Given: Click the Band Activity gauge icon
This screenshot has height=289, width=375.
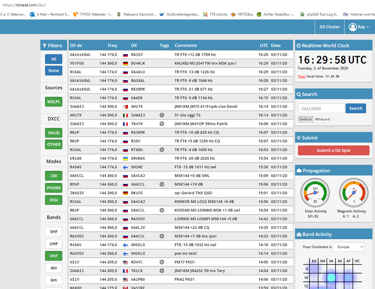Looking at the screenshot, I should pyautogui.click(x=299, y=234).
